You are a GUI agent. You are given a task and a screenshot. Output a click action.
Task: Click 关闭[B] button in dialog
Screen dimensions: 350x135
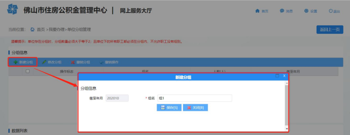point(195,108)
